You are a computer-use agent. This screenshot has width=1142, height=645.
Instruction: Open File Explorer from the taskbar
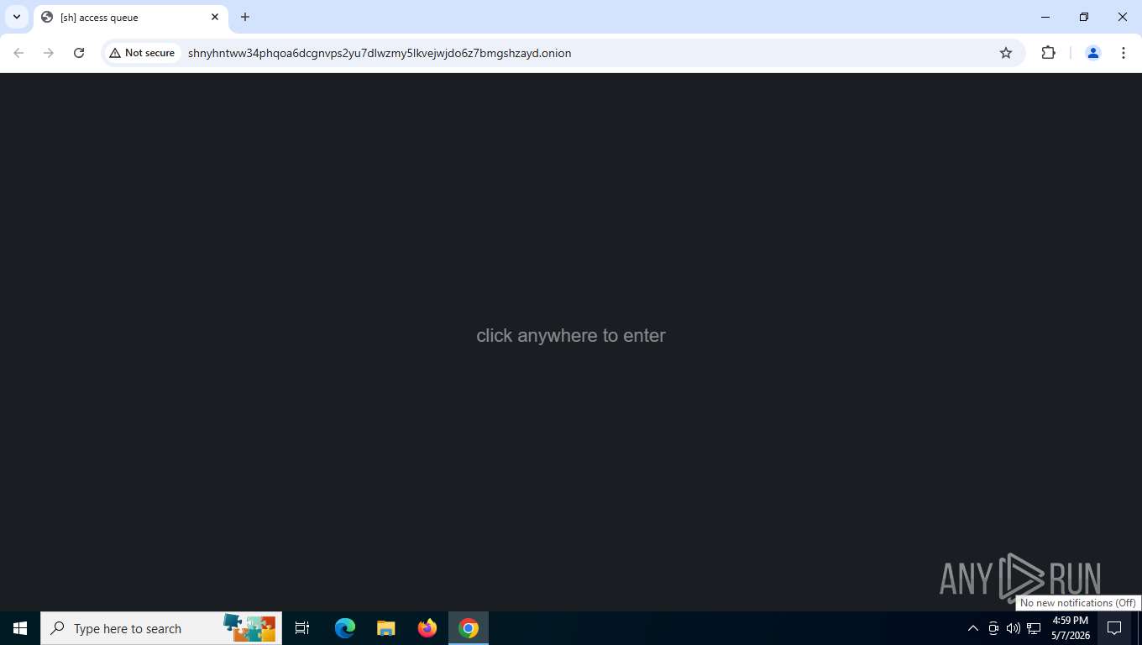pyautogui.click(x=385, y=628)
